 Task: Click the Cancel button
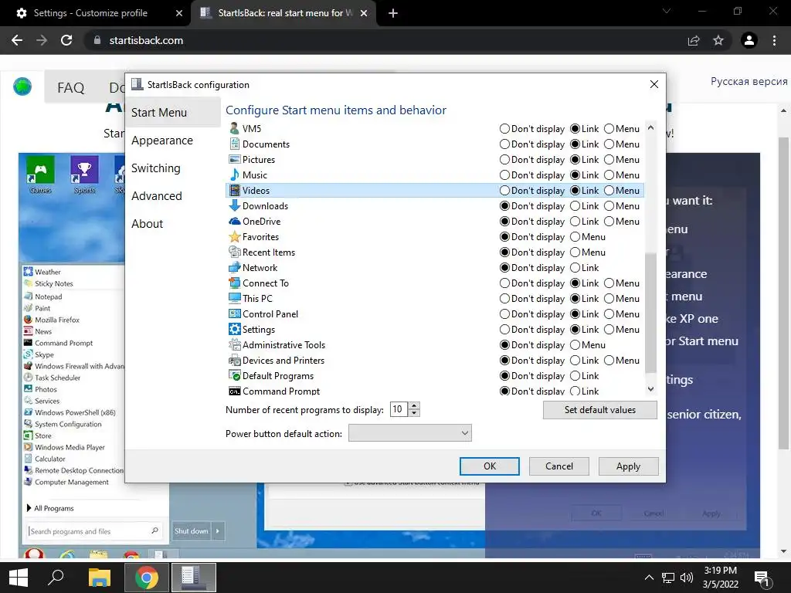(559, 466)
